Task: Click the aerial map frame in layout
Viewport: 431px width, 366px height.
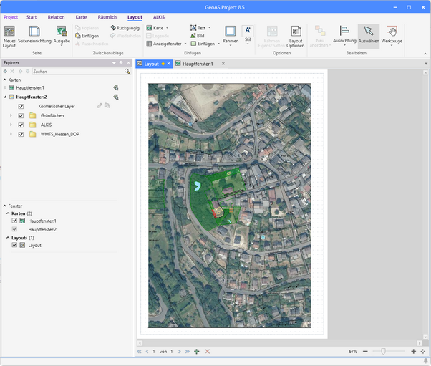Action: pos(230,206)
